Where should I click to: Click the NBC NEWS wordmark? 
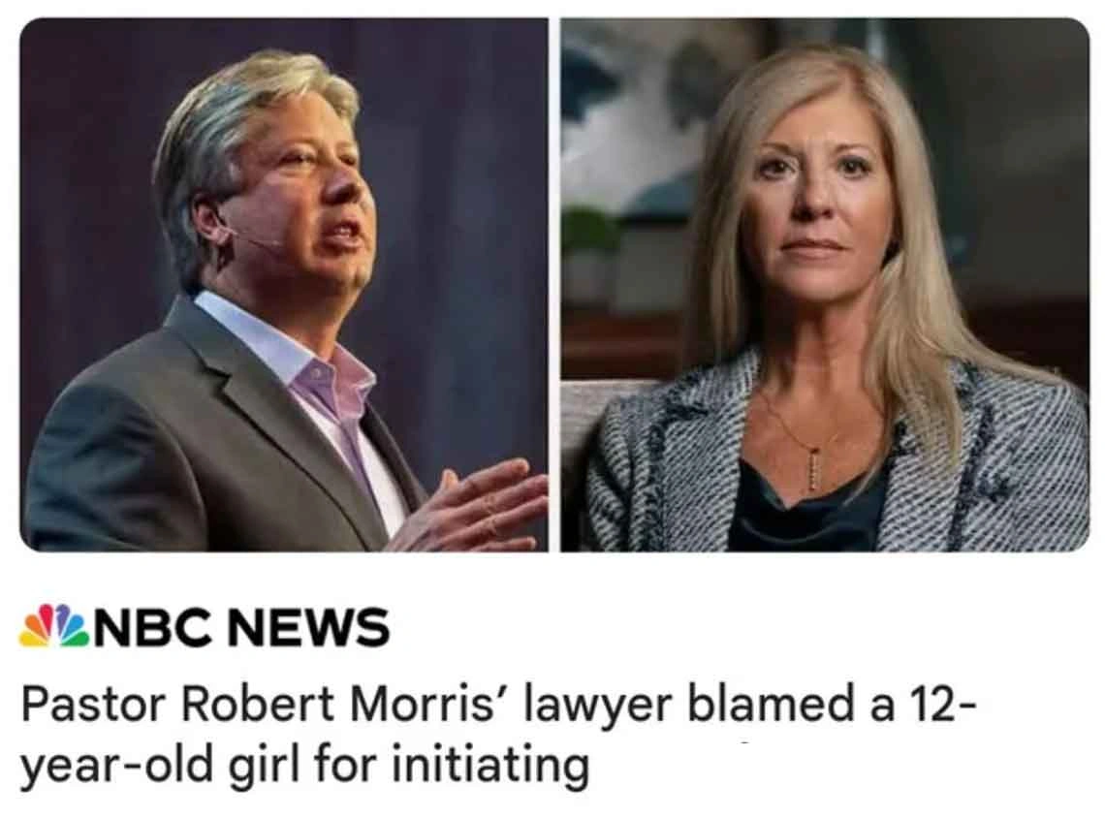click(241, 627)
